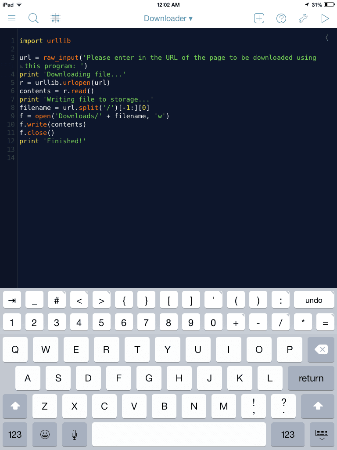
Task: Tap the magnifying glass search icon
Action: click(x=33, y=18)
